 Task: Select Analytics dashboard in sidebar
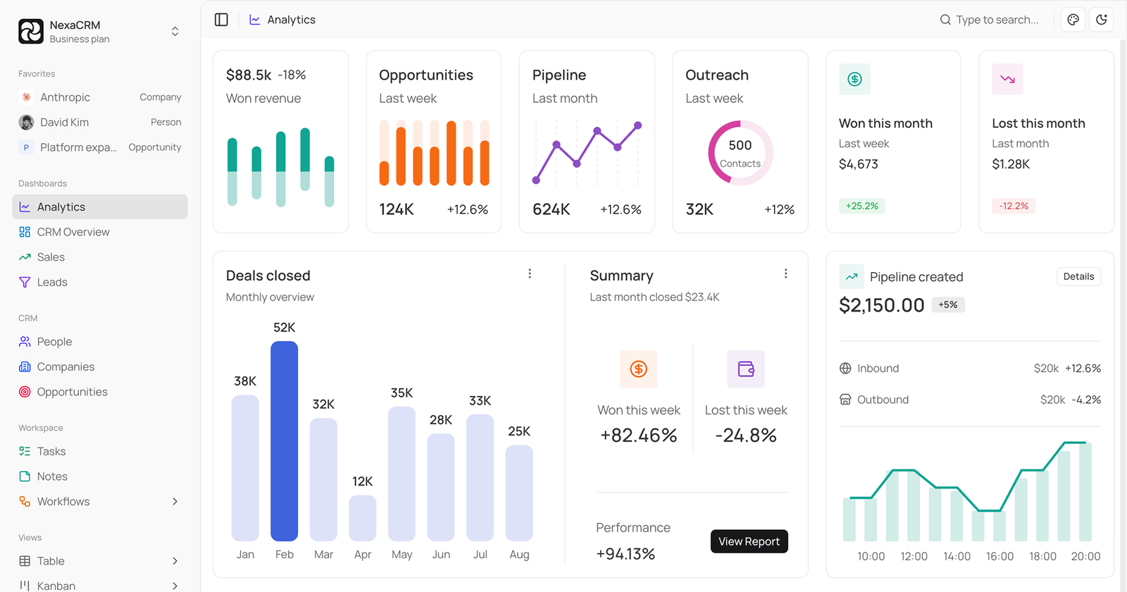[x=100, y=206]
